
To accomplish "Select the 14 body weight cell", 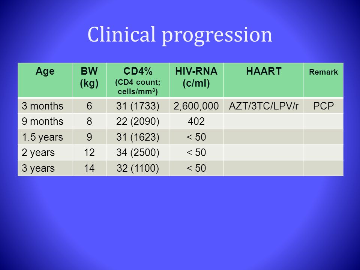I will 89,168.
